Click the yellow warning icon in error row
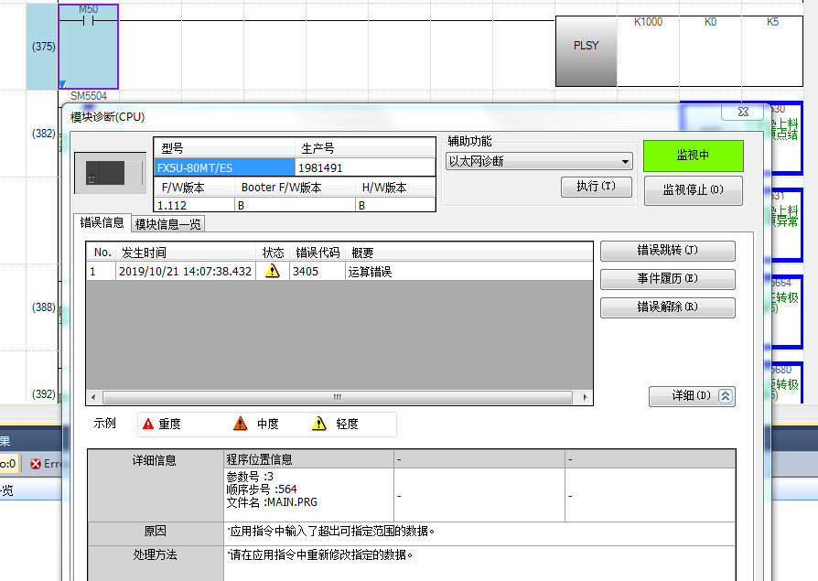This screenshot has height=581, width=818. 272,272
